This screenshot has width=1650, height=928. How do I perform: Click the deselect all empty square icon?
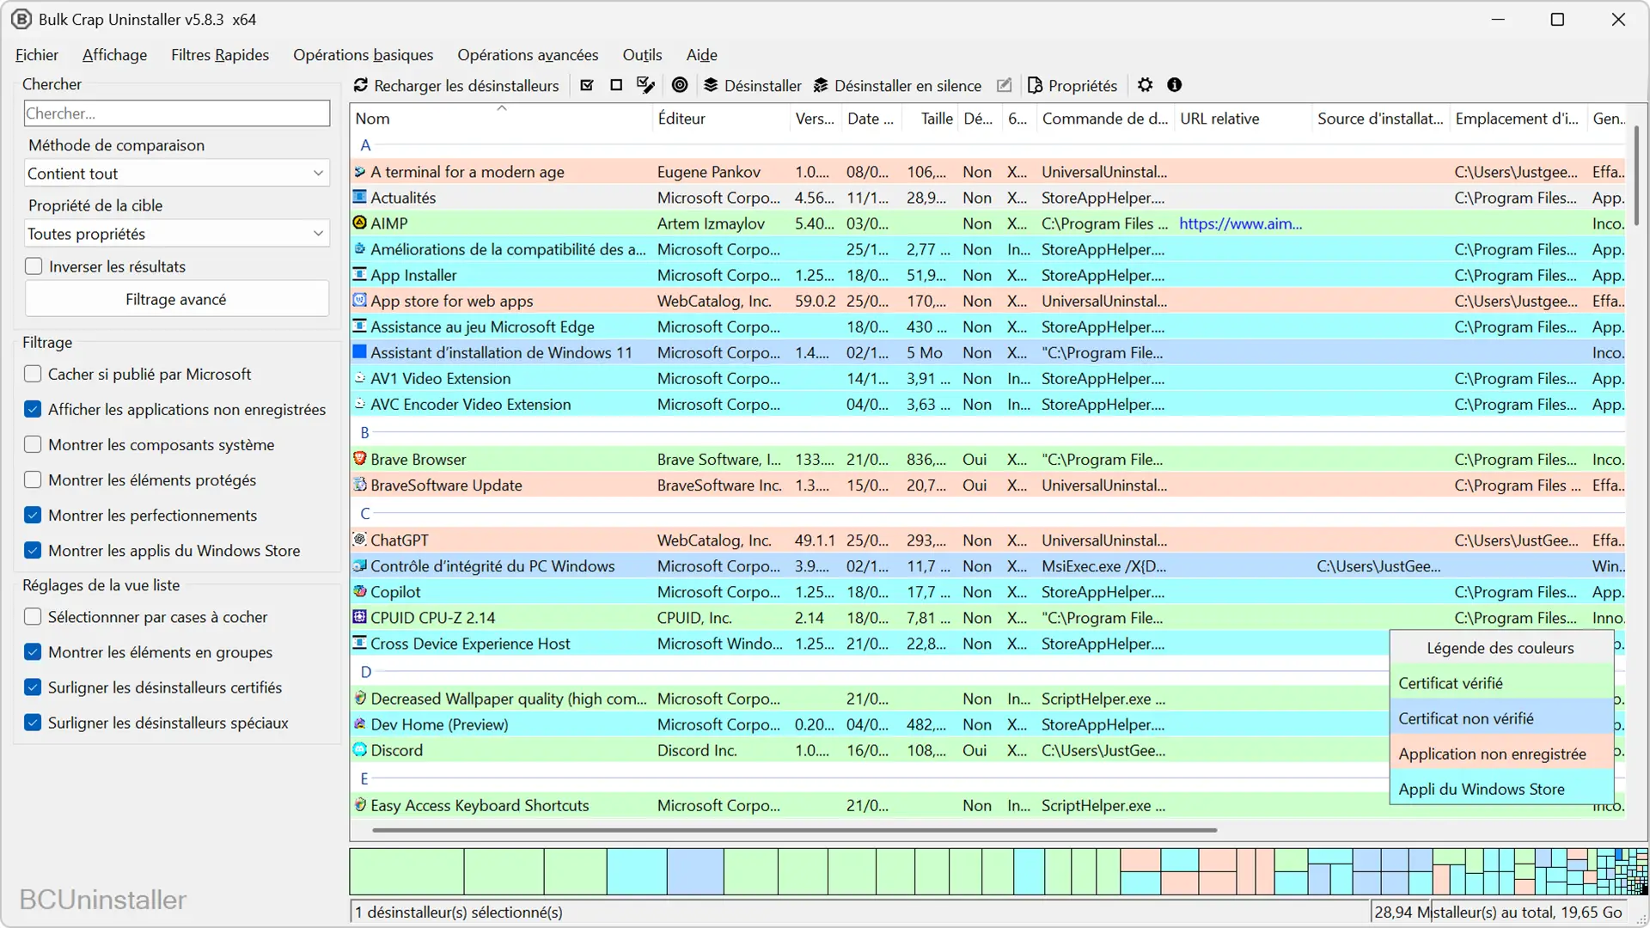[616, 85]
